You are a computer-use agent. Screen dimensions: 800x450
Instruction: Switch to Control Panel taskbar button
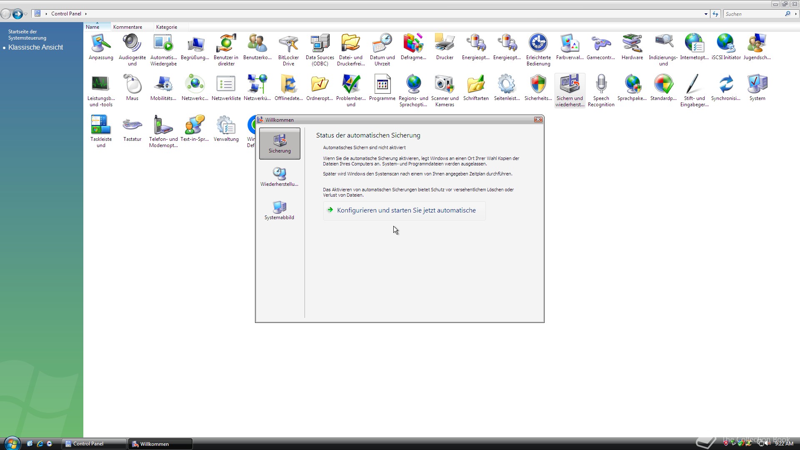[94, 444]
